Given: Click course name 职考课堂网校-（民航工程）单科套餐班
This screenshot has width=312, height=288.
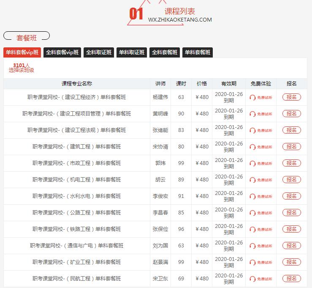Looking at the screenshot, I should point(76,279).
